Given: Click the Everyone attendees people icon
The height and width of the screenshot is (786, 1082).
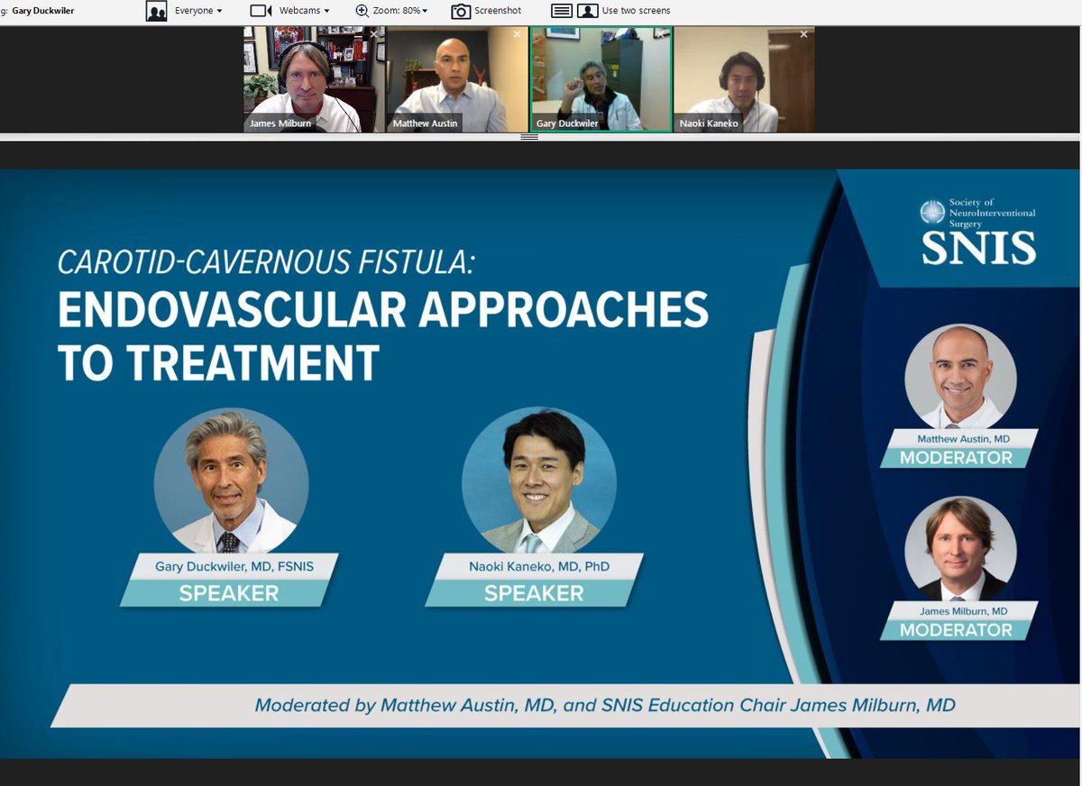Looking at the screenshot, I should tap(156, 11).
